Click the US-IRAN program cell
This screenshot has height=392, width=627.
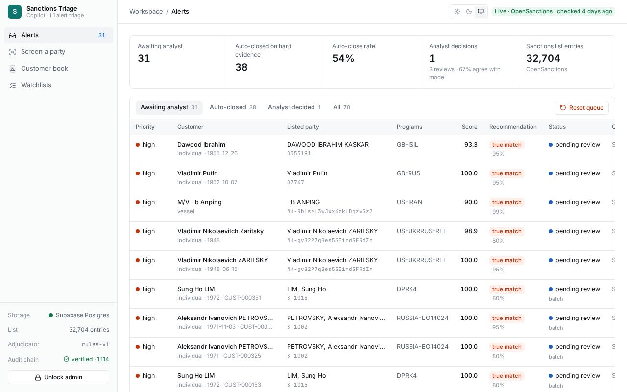410,202
